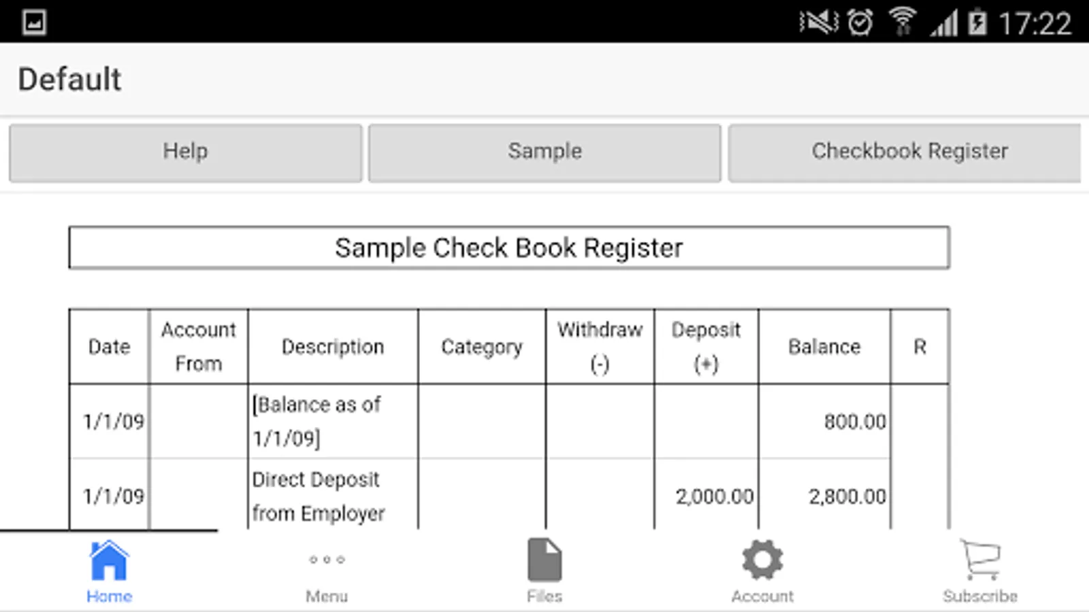Image resolution: width=1089 pixels, height=612 pixels.
Task: Select the Account From column header
Action: coord(199,347)
